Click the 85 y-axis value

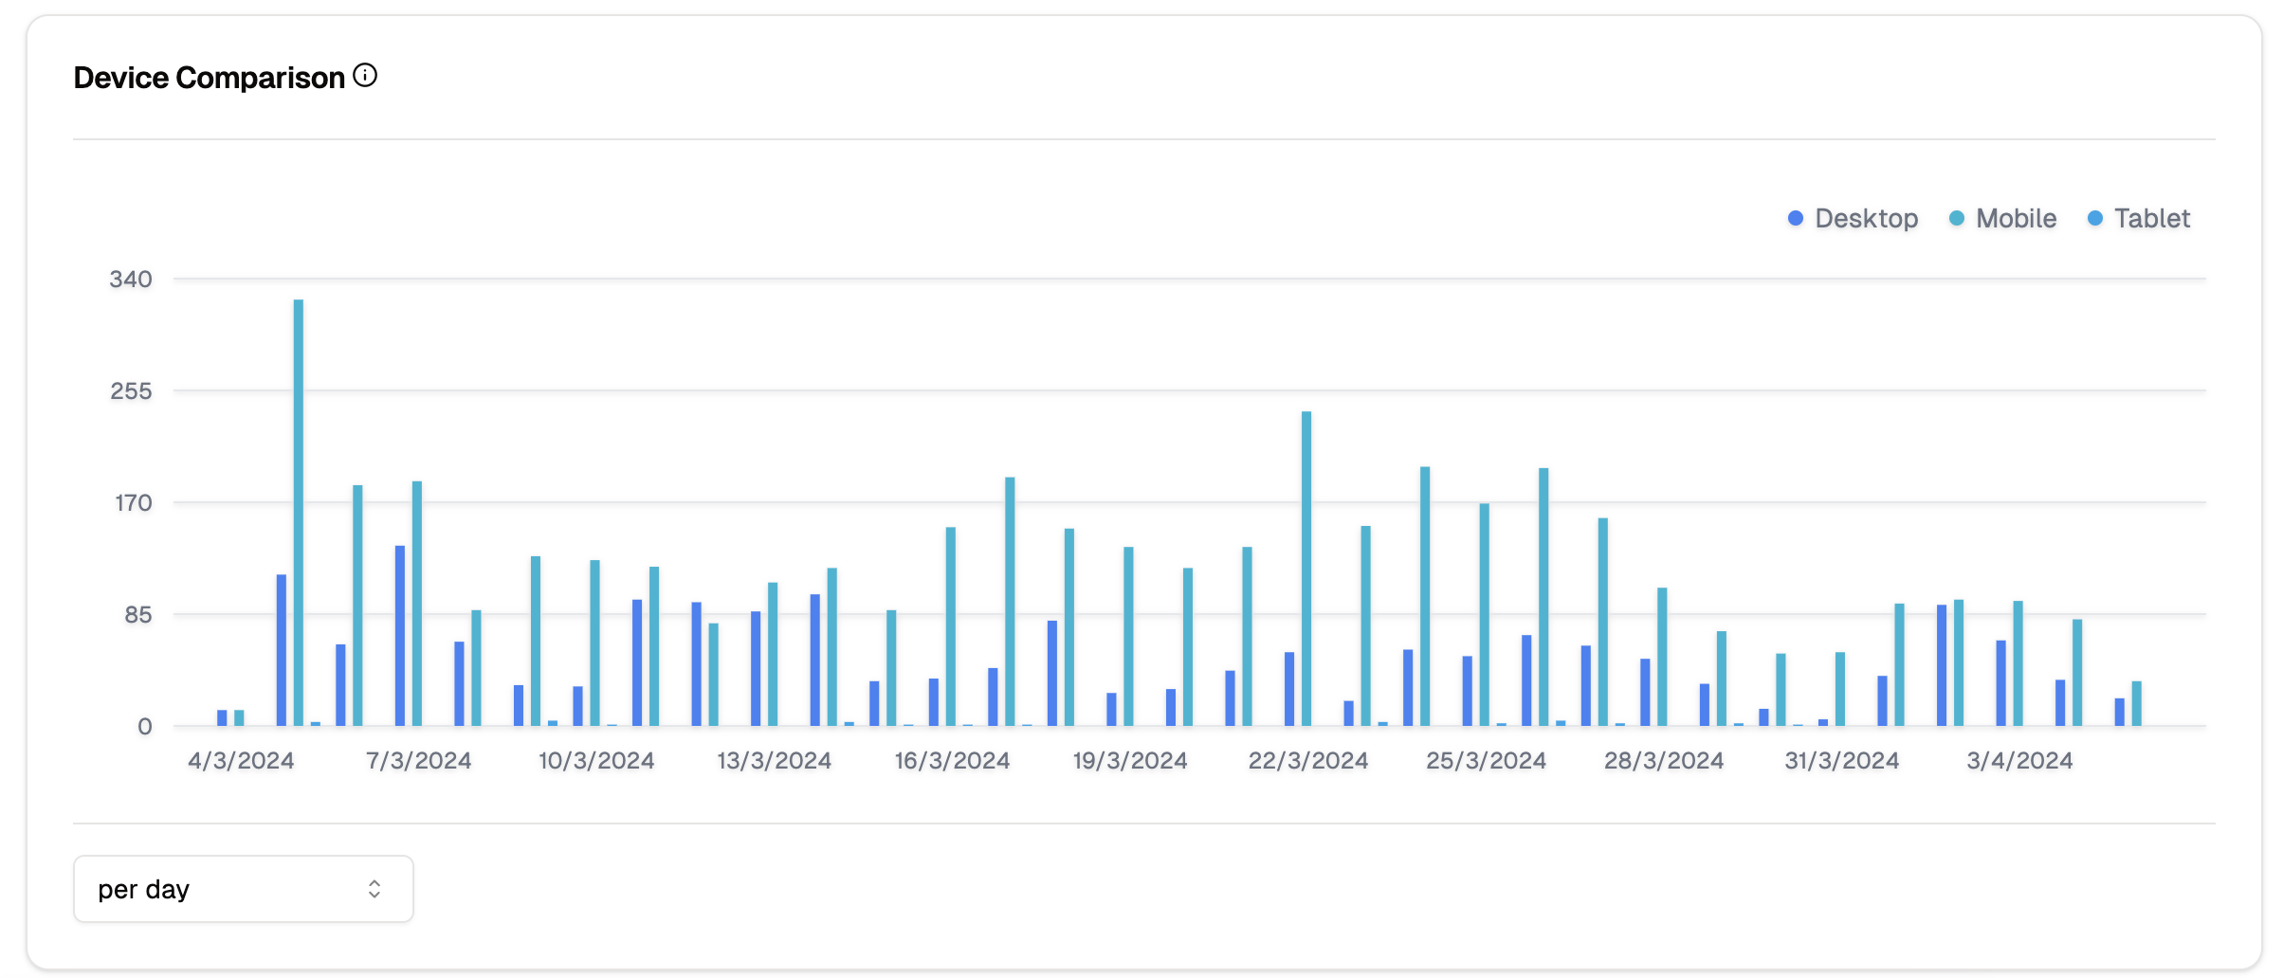click(138, 615)
